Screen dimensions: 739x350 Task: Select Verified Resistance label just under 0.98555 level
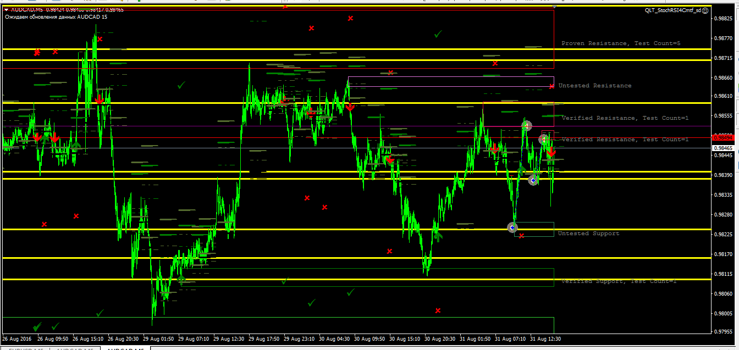point(625,118)
